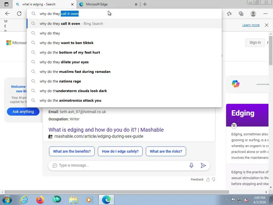Choose 'why do the animatronics attack you'
This screenshot has height=205, width=273.
click(x=124, y=100)
